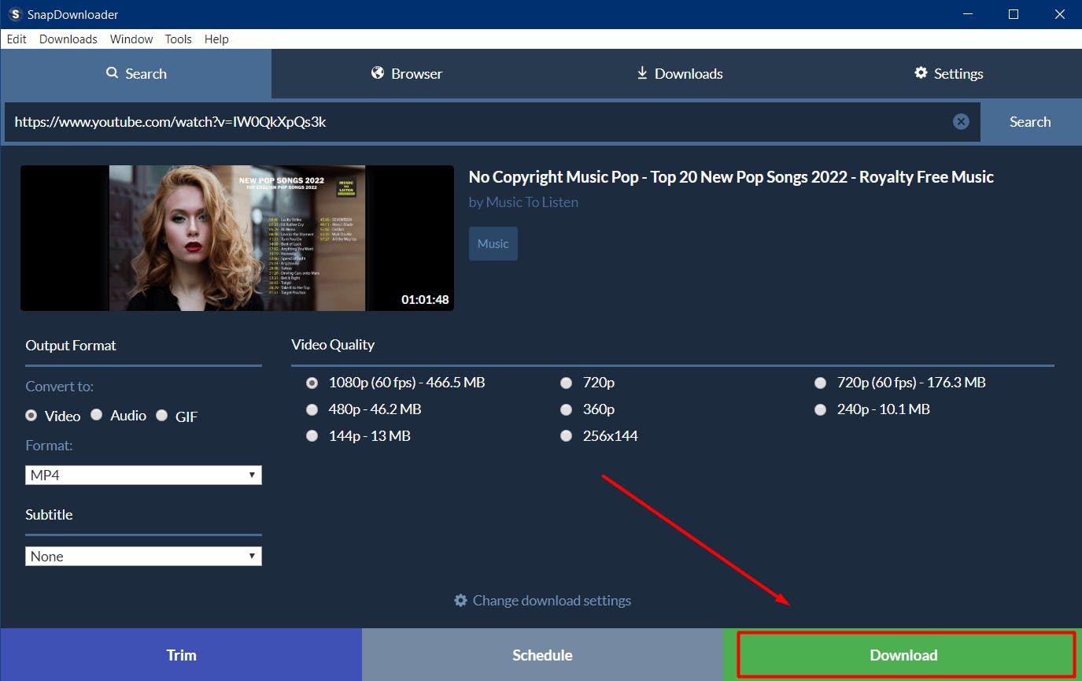This screenshot has height=681, width=1082.
Task: Click the Schedule button
Action: (542, 655)
